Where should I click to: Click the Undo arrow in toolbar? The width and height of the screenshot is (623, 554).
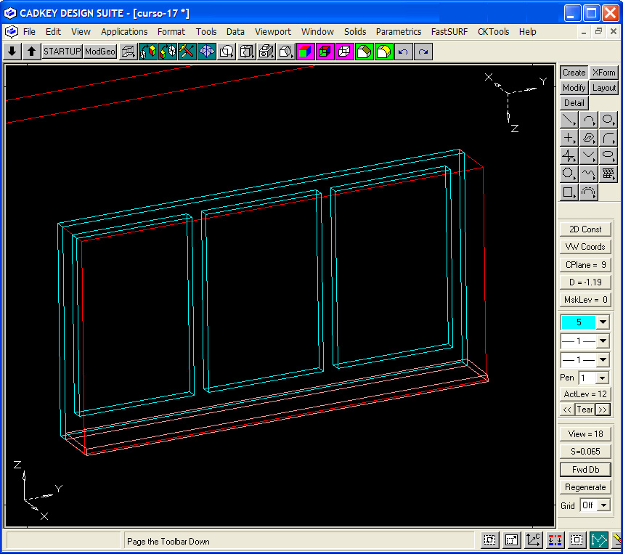[403, 52]
